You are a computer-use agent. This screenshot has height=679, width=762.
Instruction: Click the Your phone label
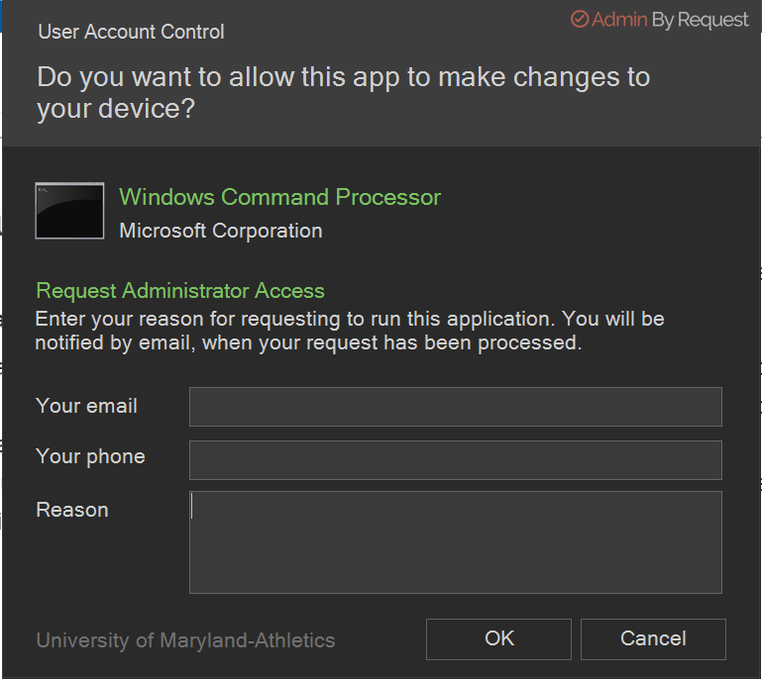coord(90,456)
